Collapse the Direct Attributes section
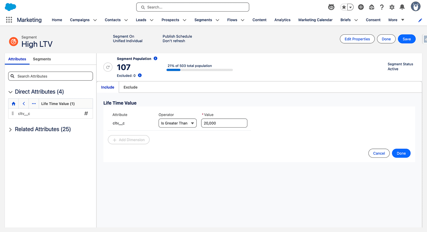Viewport: 427px width, 232px height. coord(10,92)
